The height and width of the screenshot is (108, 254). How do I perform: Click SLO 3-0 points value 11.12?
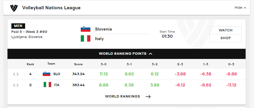[x=104, y=74]
